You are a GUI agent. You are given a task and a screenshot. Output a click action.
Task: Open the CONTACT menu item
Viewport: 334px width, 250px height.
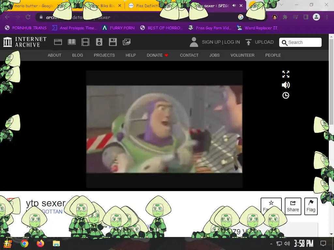tap(189, 55)
